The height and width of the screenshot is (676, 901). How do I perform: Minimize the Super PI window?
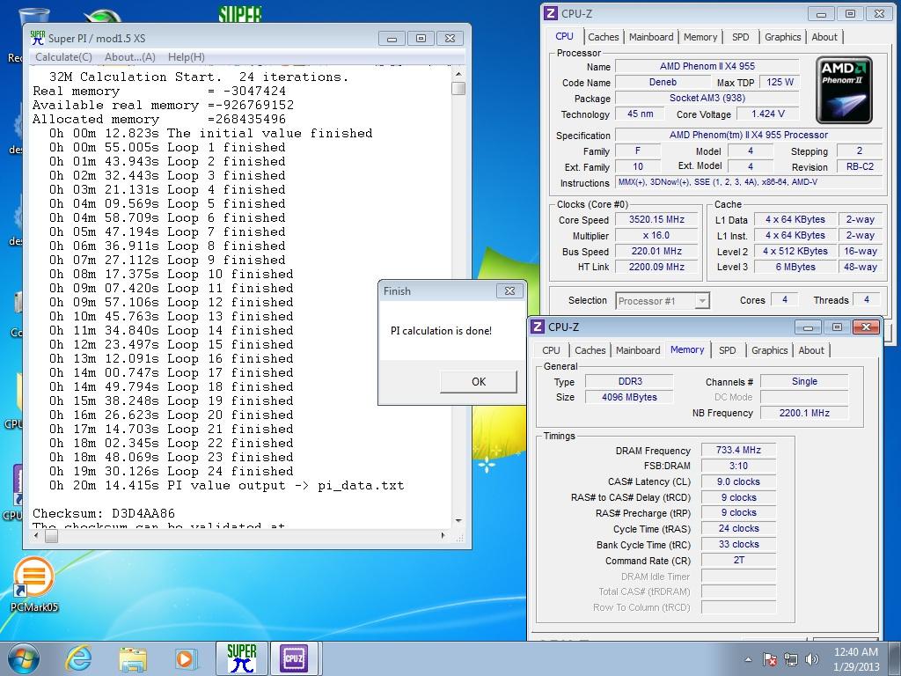[392, 39]
